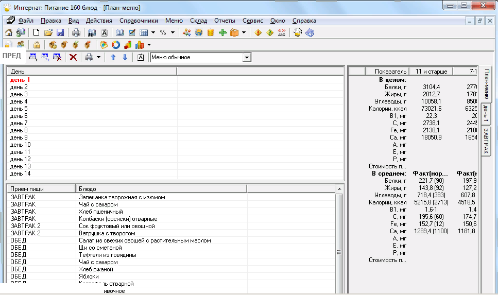Click the green plus icon
The width and height of the screenshot is (498, 295).
(x=222, y=32)
